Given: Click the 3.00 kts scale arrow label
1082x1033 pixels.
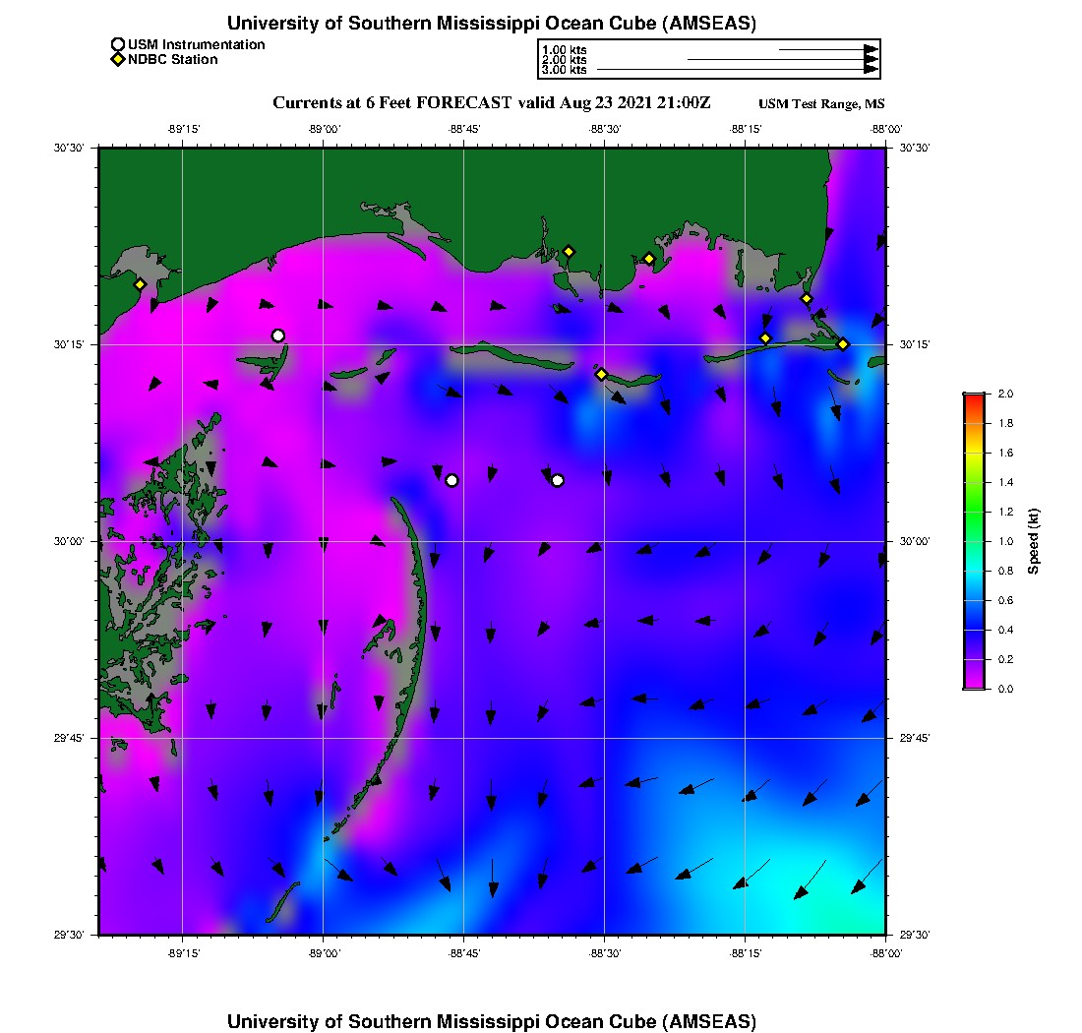Looking at the screenshot, I should (564, 70).
